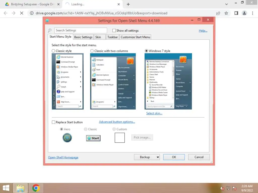Select Classic style radio button

53,51
